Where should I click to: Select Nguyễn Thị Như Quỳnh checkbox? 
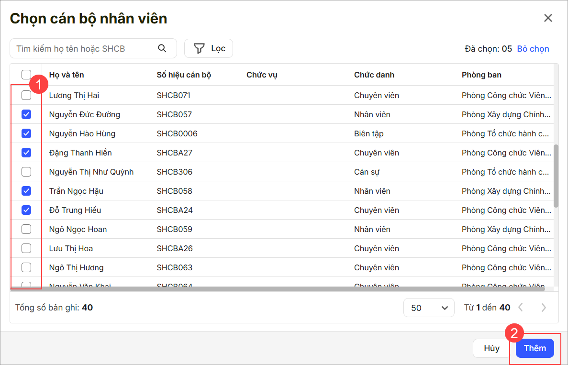pos(26,172)
